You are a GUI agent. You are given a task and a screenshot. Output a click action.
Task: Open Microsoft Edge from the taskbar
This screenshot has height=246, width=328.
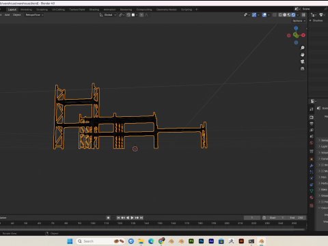(151, 241)
